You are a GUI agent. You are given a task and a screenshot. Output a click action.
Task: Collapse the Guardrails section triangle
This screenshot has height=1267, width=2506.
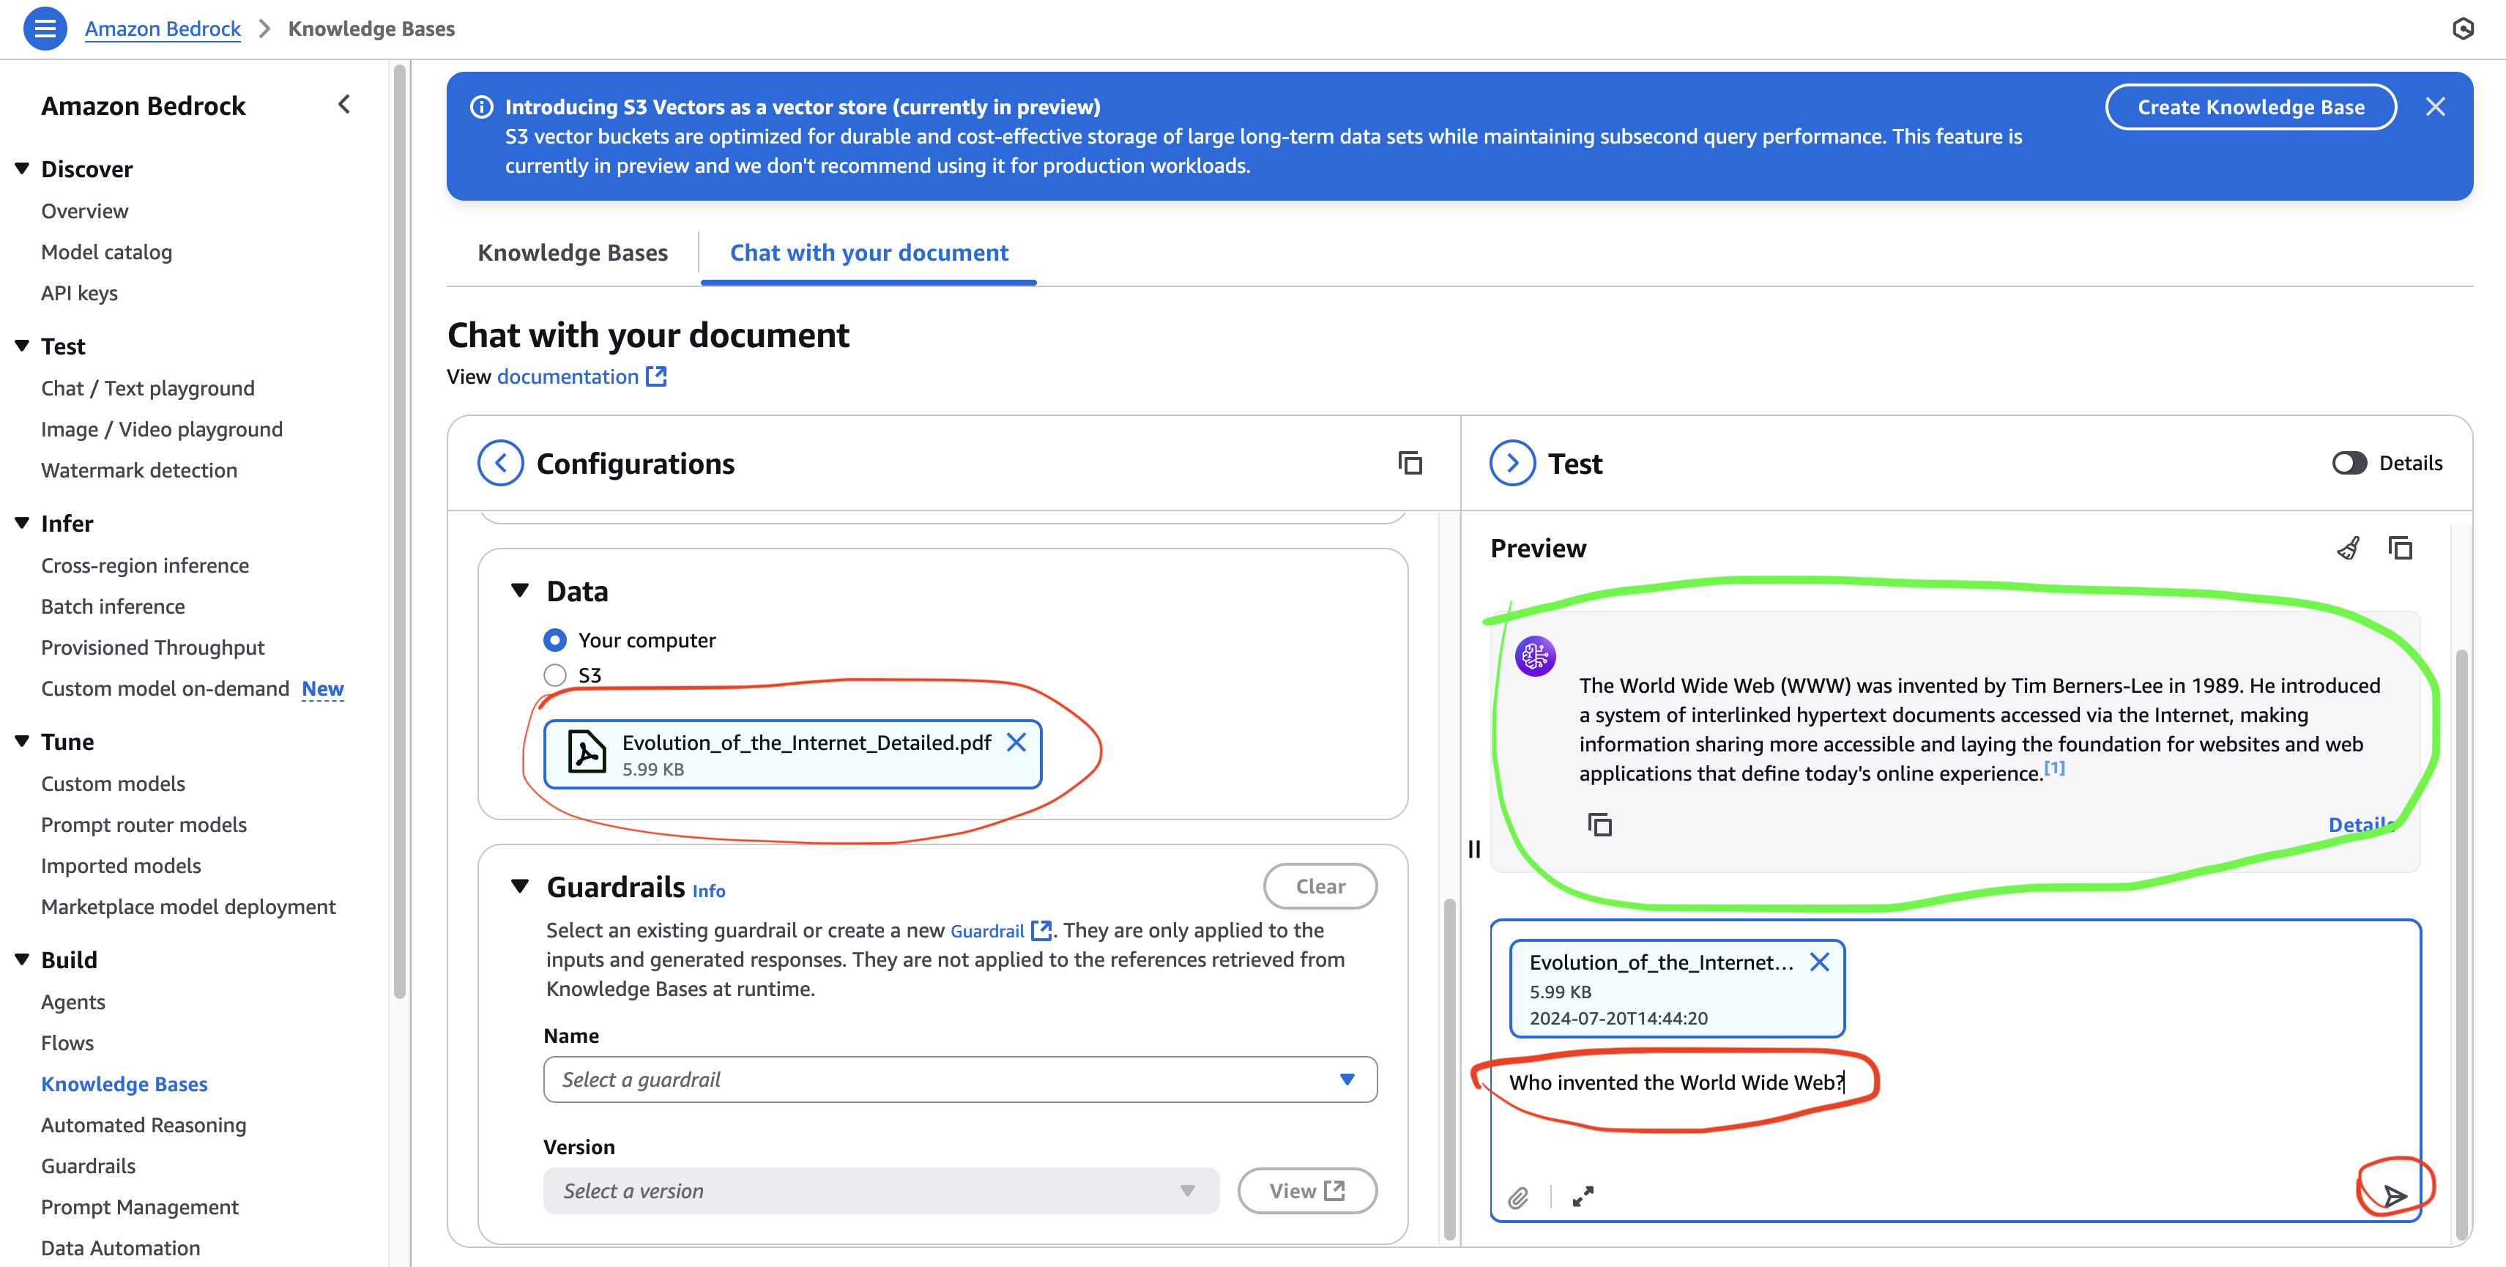point(521,886)
